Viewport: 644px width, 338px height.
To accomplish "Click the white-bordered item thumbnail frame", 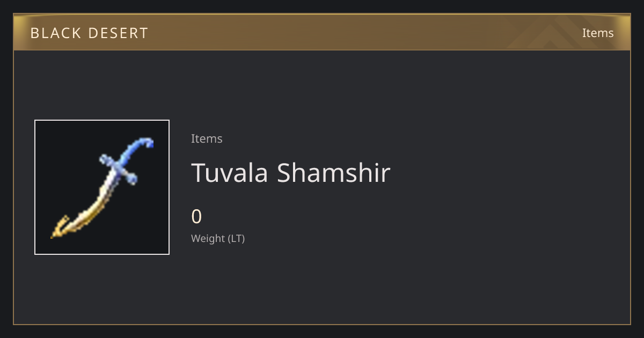I will [x=102, y=187].
